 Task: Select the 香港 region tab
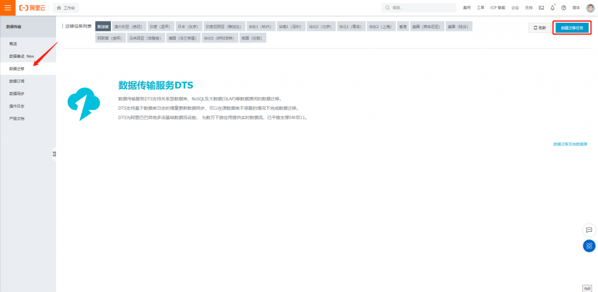pos(402,26)
